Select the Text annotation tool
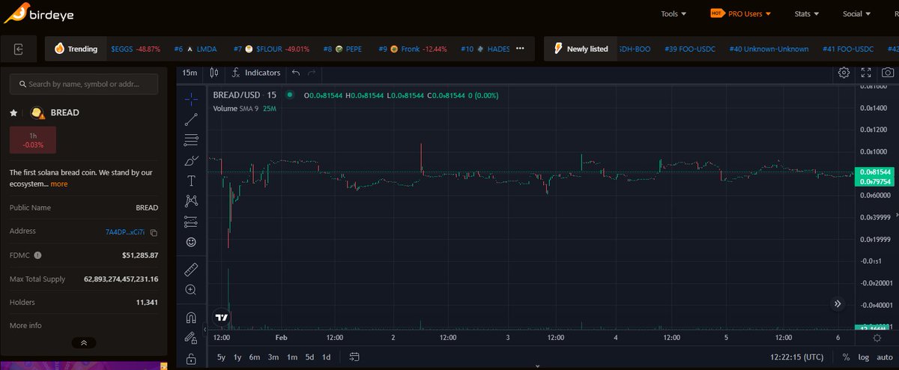Screen dimensions: 899x370 click(191, 181)
